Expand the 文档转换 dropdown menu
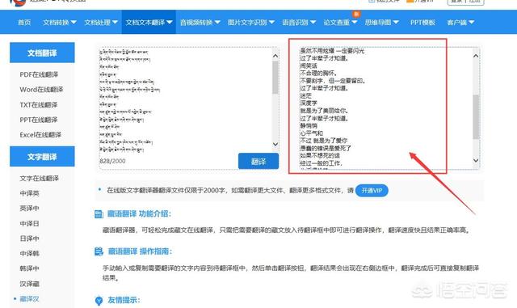This screenshot has width=517, height=308. click(60, 23)
